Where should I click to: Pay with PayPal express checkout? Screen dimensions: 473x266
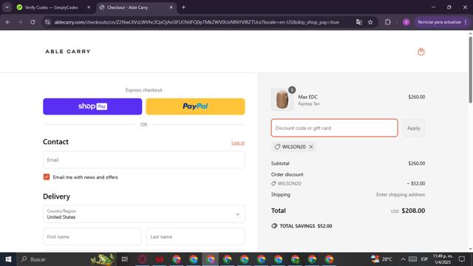coord(195,106)
